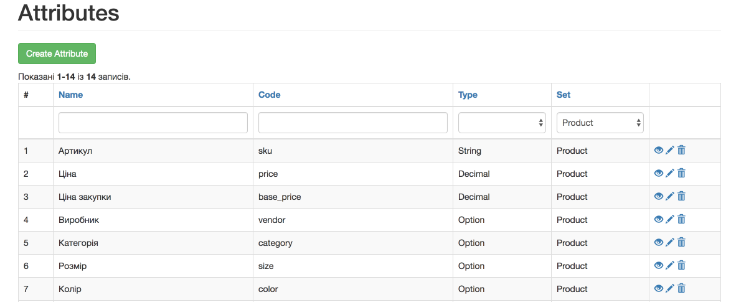Sort the table by Name column

pos(70,95)
